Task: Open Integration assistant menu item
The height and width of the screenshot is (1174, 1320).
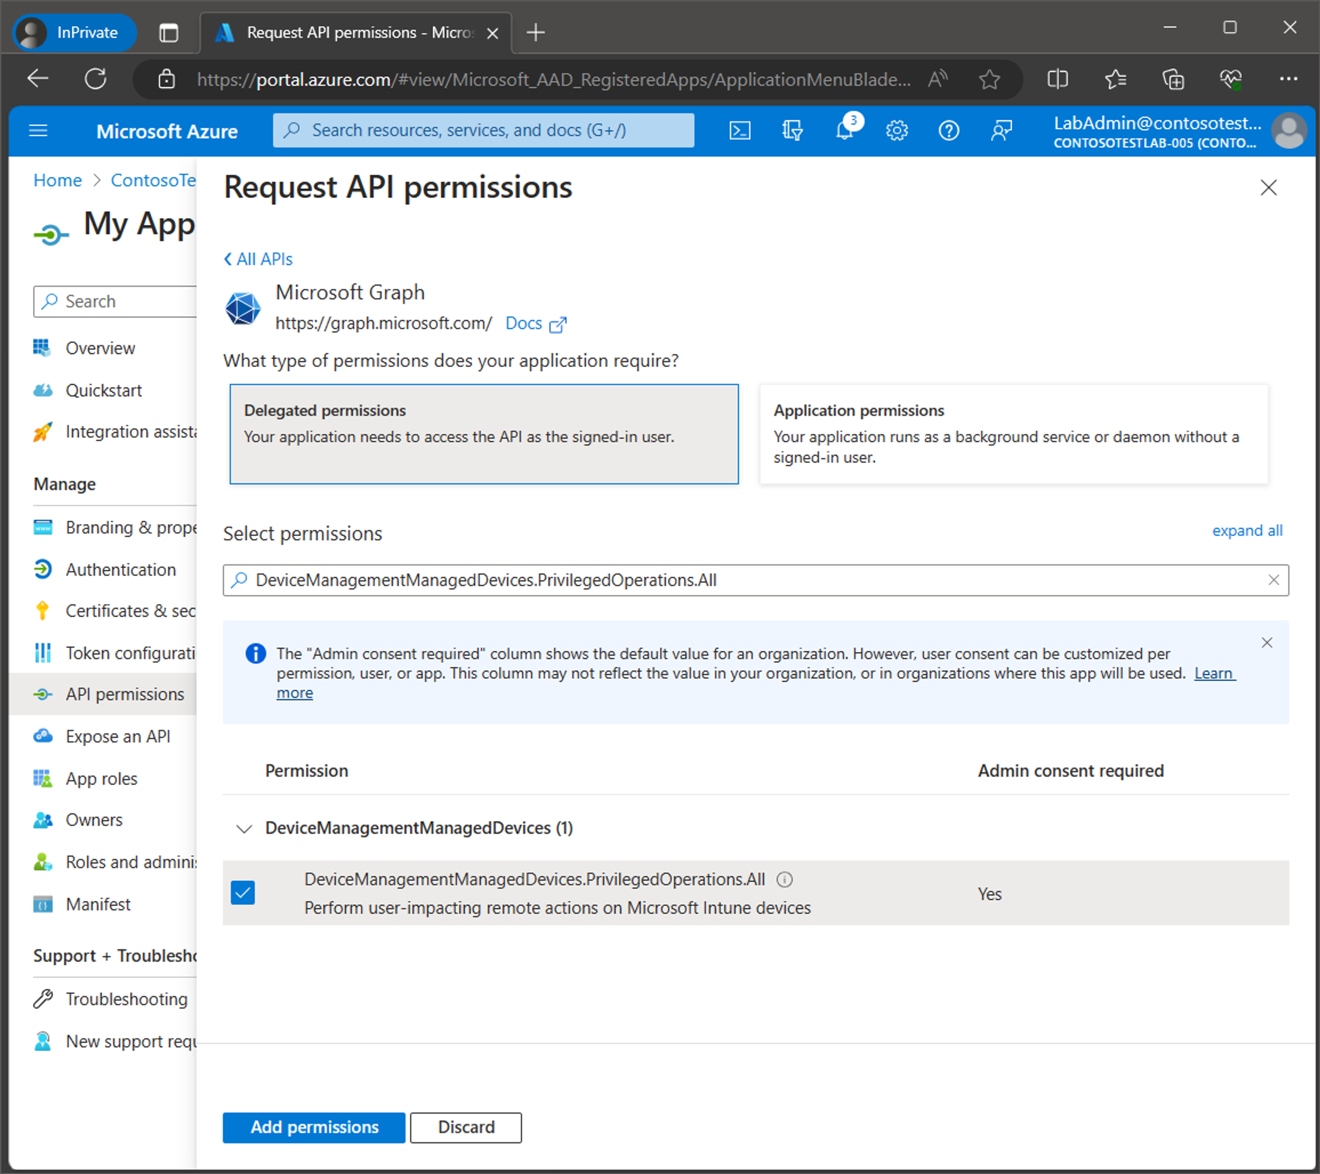Action: point(115,431)
